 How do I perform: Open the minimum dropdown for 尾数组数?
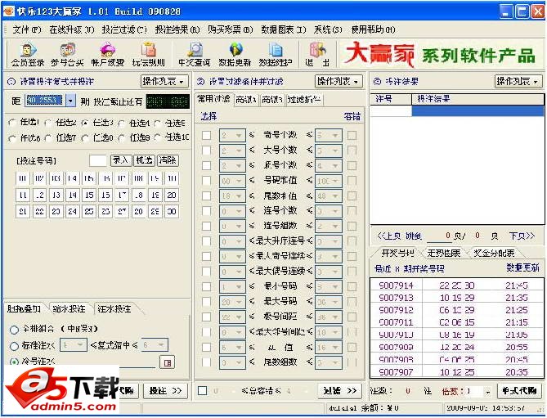(239, 362)
